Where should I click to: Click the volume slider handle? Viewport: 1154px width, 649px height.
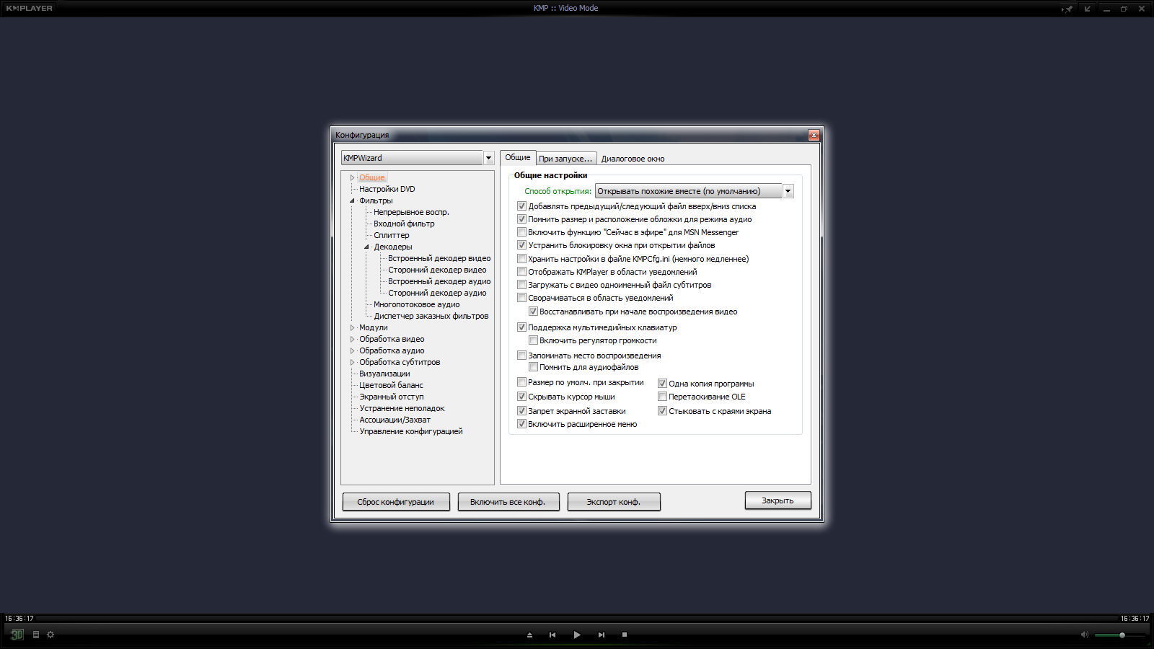[x=1122, y=635]
